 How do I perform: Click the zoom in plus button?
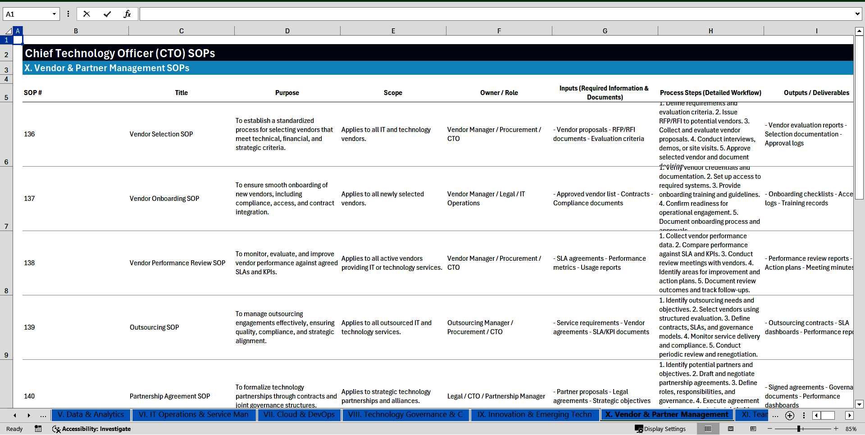pyautogui.click(x=836, y=429)
